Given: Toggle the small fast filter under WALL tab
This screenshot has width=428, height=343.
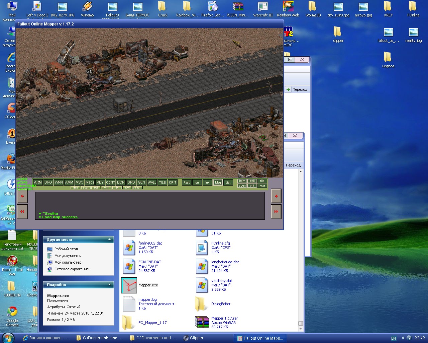Looking at the screenshot, I should (138, 188).
